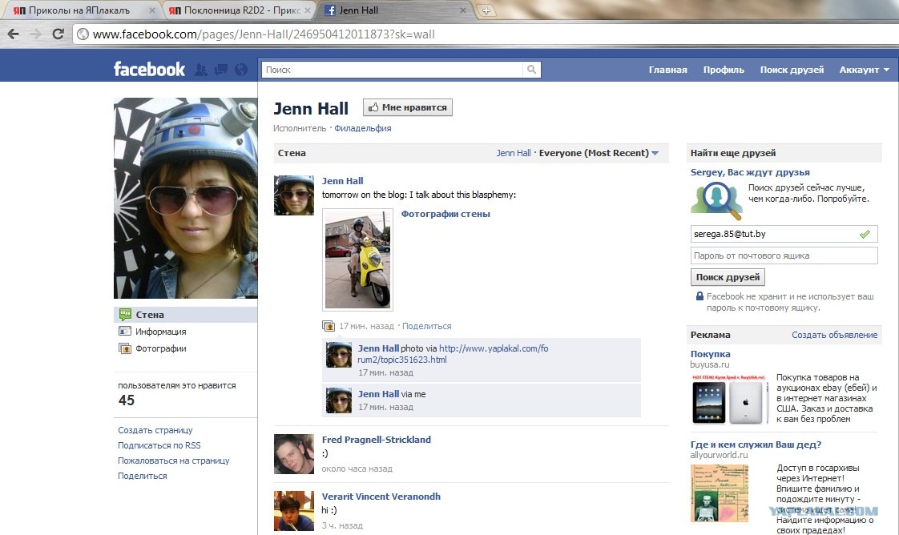Open the 'Где и кем служил Ваш дед?' ad
The height and width of the screenshot is (535, 899).
click(756, 444)
